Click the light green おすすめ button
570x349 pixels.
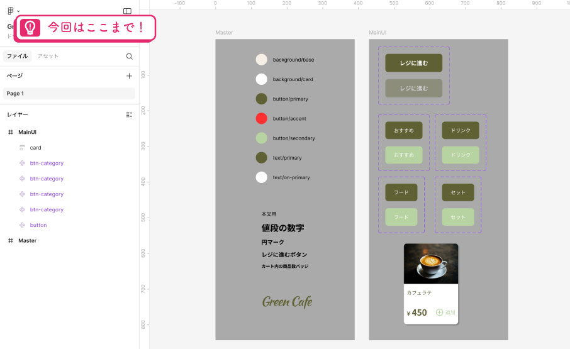pyautogui.click(x=404, y=155)
